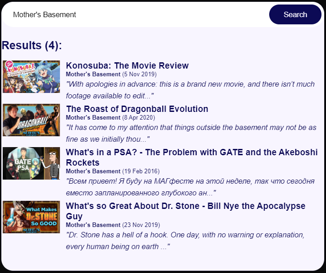The height and width of the screenshot is (273, 326).
Task: Click quote 'It has come to my attention'
Action: [191, 133]
